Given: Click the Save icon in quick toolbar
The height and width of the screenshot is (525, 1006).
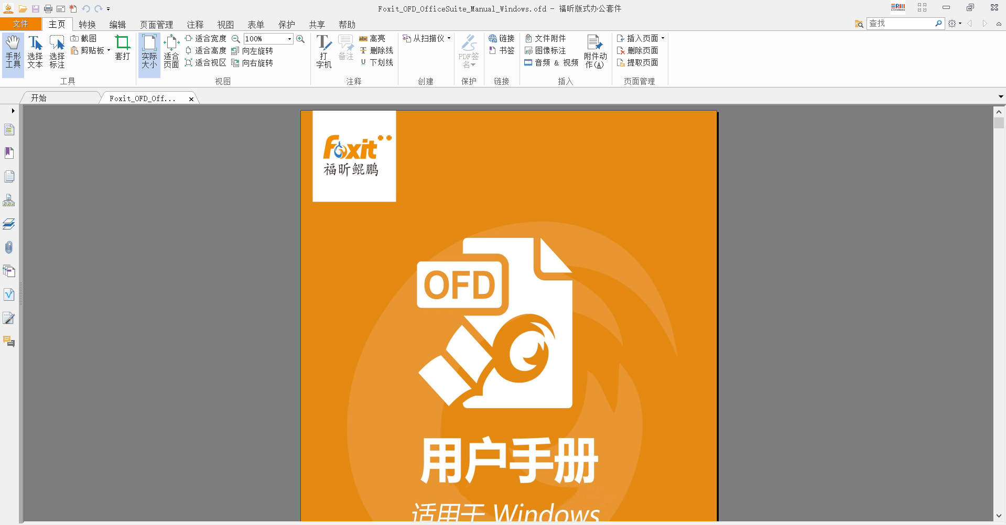Looking at the screenshot, I should [x=36, y=9].
